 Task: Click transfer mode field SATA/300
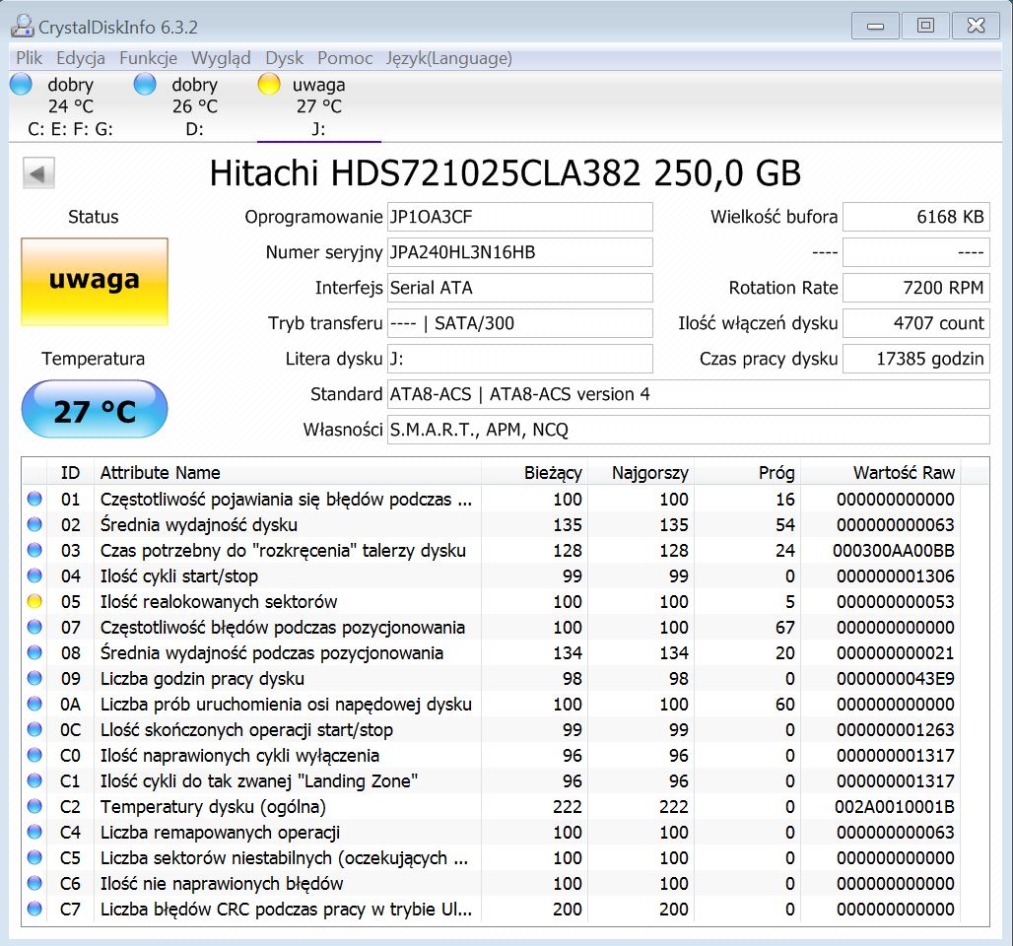[x=520, y=323]
